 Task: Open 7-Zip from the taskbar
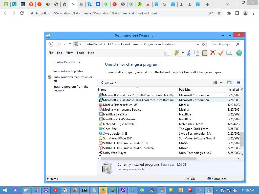84,190
